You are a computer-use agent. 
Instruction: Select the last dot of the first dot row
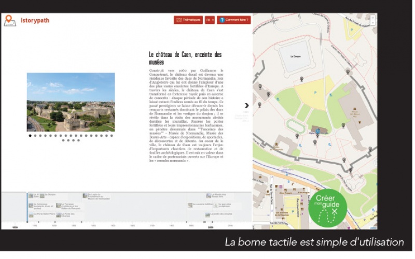coord(112,136)
